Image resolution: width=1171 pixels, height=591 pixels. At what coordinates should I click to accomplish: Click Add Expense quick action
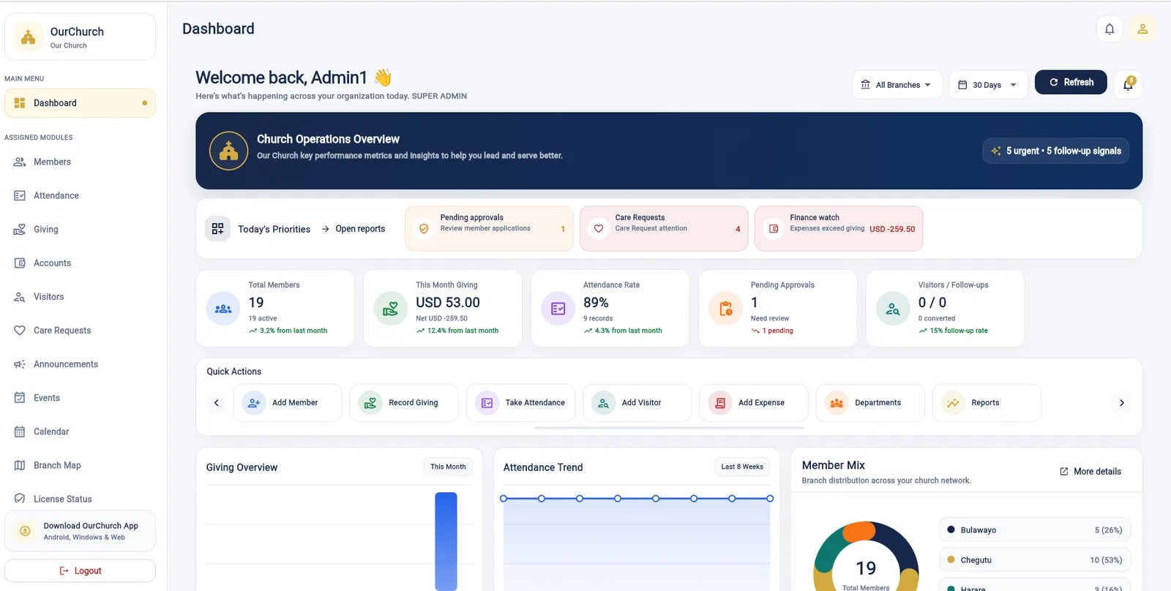point(754,403)
